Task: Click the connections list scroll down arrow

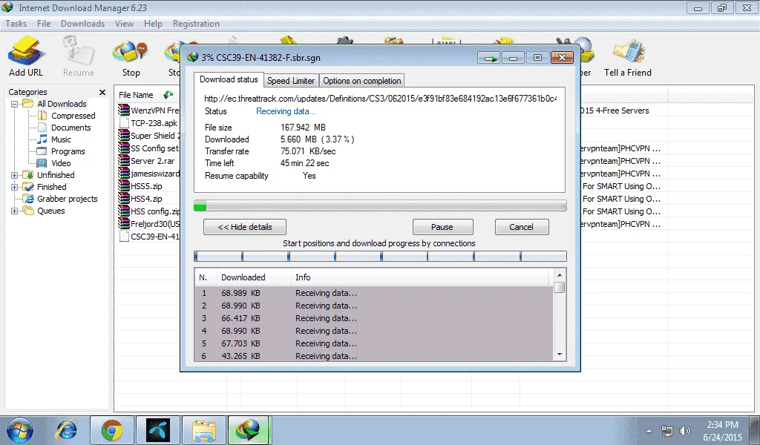Action: pyautogui.click(x=560, y=355)
